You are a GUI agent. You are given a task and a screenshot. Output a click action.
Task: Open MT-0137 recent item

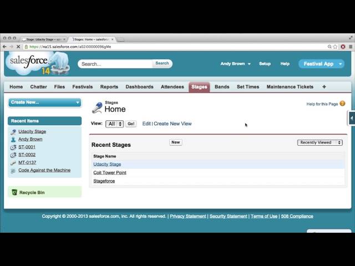[x=27, y=162]
